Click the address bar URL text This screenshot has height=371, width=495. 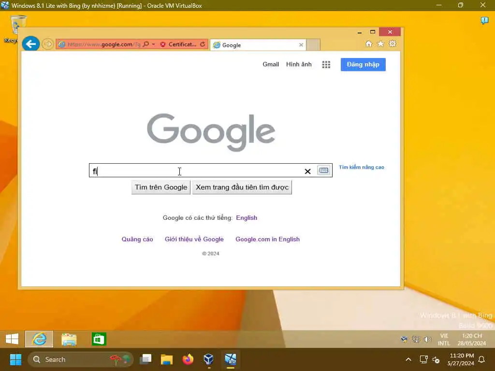click(103, 44)
